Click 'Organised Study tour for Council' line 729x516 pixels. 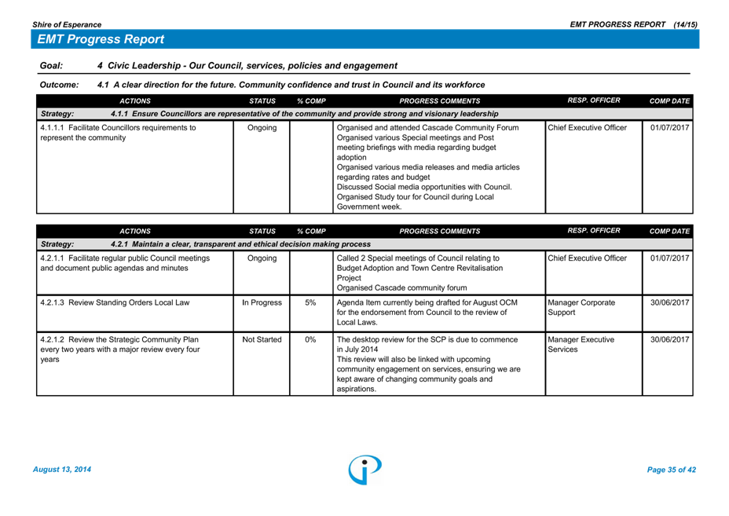click(416, 202)
